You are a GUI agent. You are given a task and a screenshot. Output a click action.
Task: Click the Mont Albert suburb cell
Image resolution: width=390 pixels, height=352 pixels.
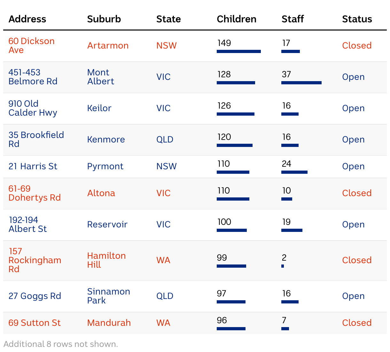coord(100,77)
